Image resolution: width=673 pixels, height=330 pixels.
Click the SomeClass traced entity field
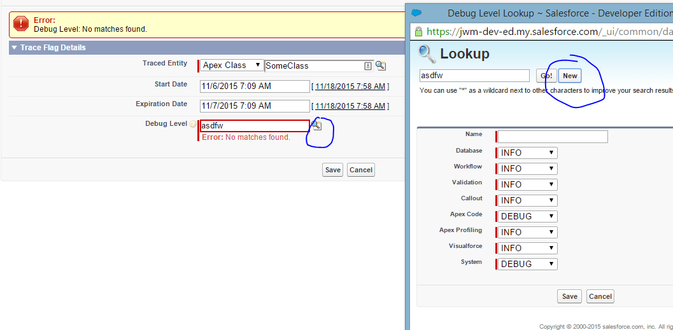(320, 66)
